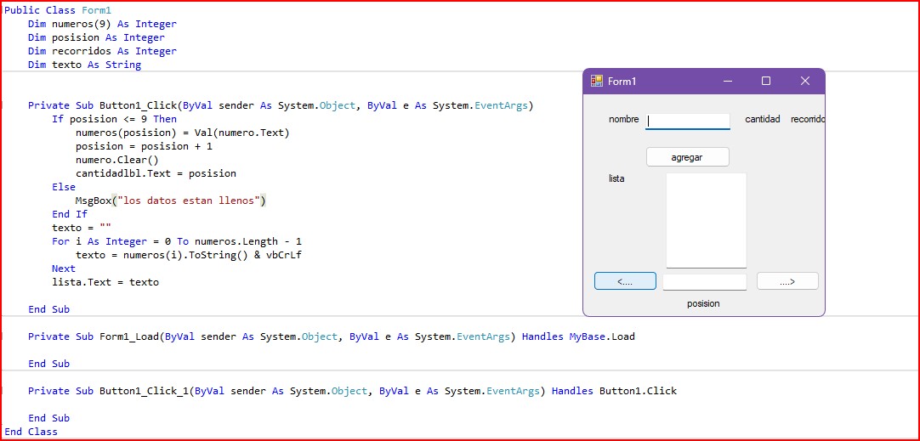
Task: Maximize the Form1 window
Action: click(766, 81)
